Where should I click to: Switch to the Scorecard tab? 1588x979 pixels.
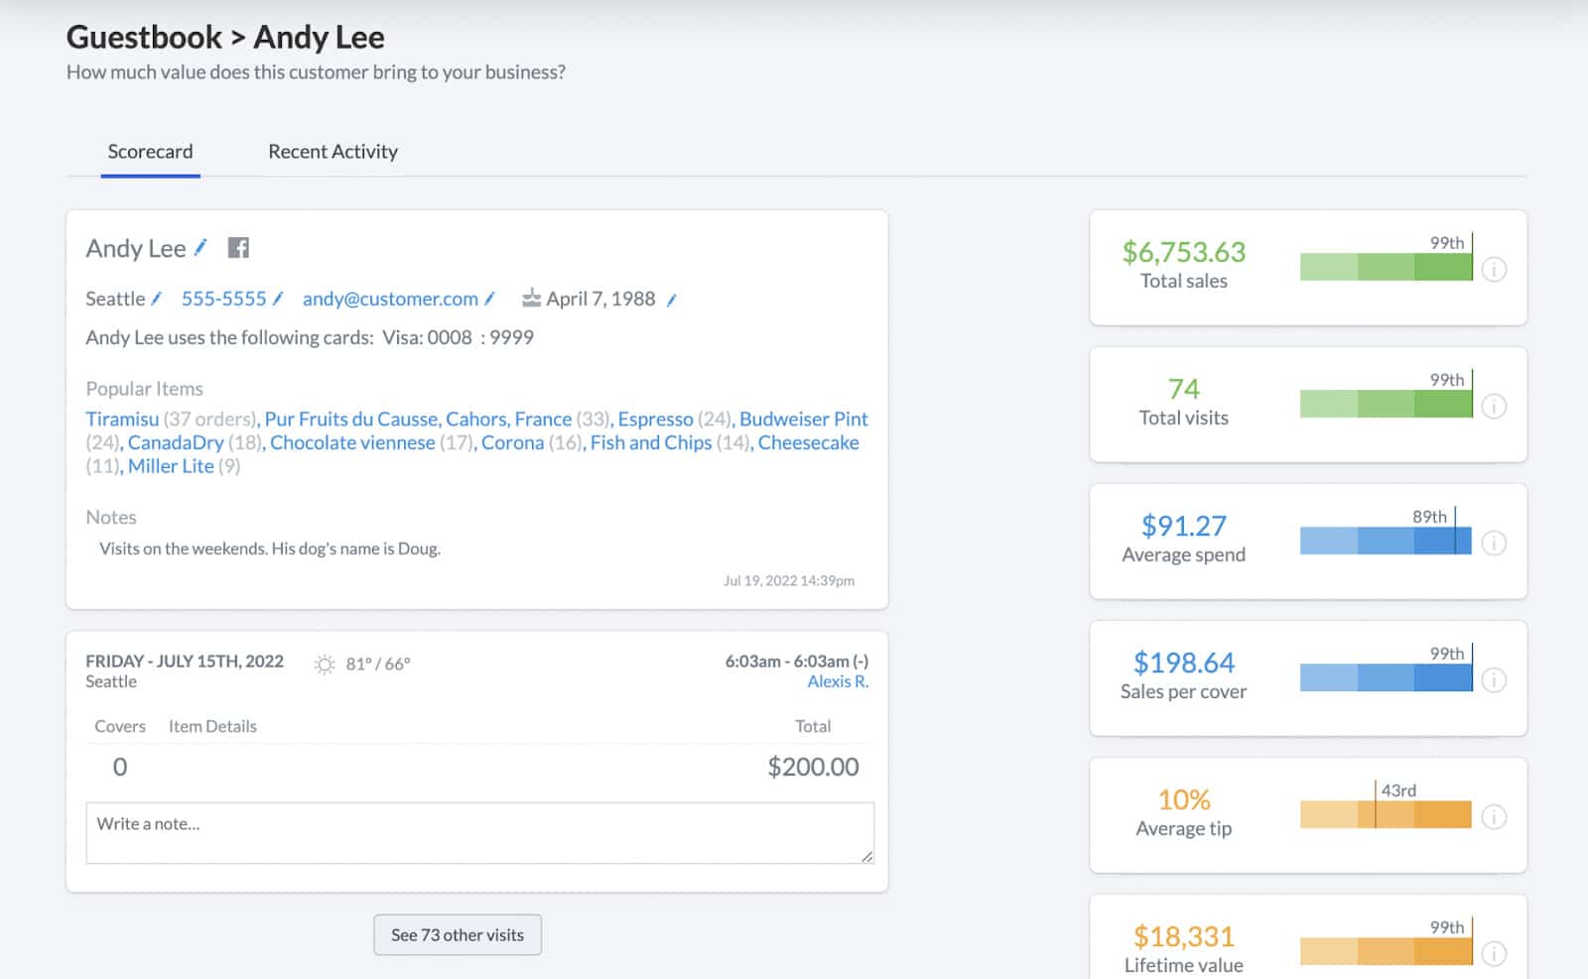point(150,152)
